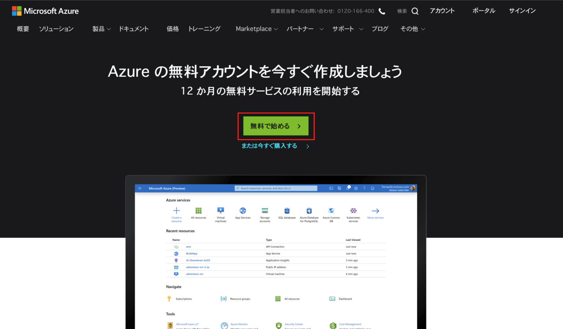Select 価格 in the navigation bar

click(172, 29)
